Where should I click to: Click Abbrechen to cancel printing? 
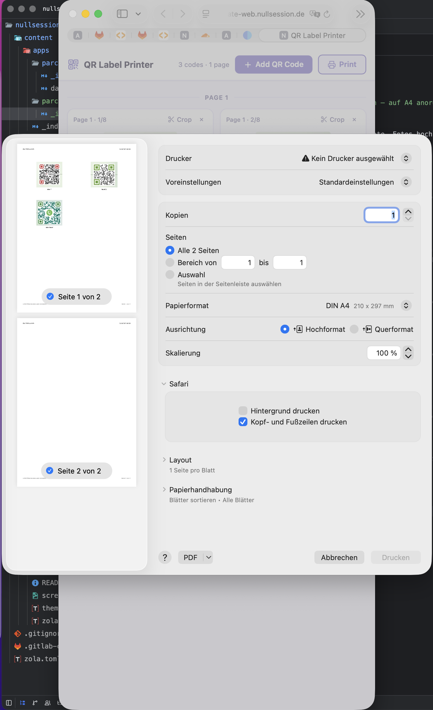point(339,557)
